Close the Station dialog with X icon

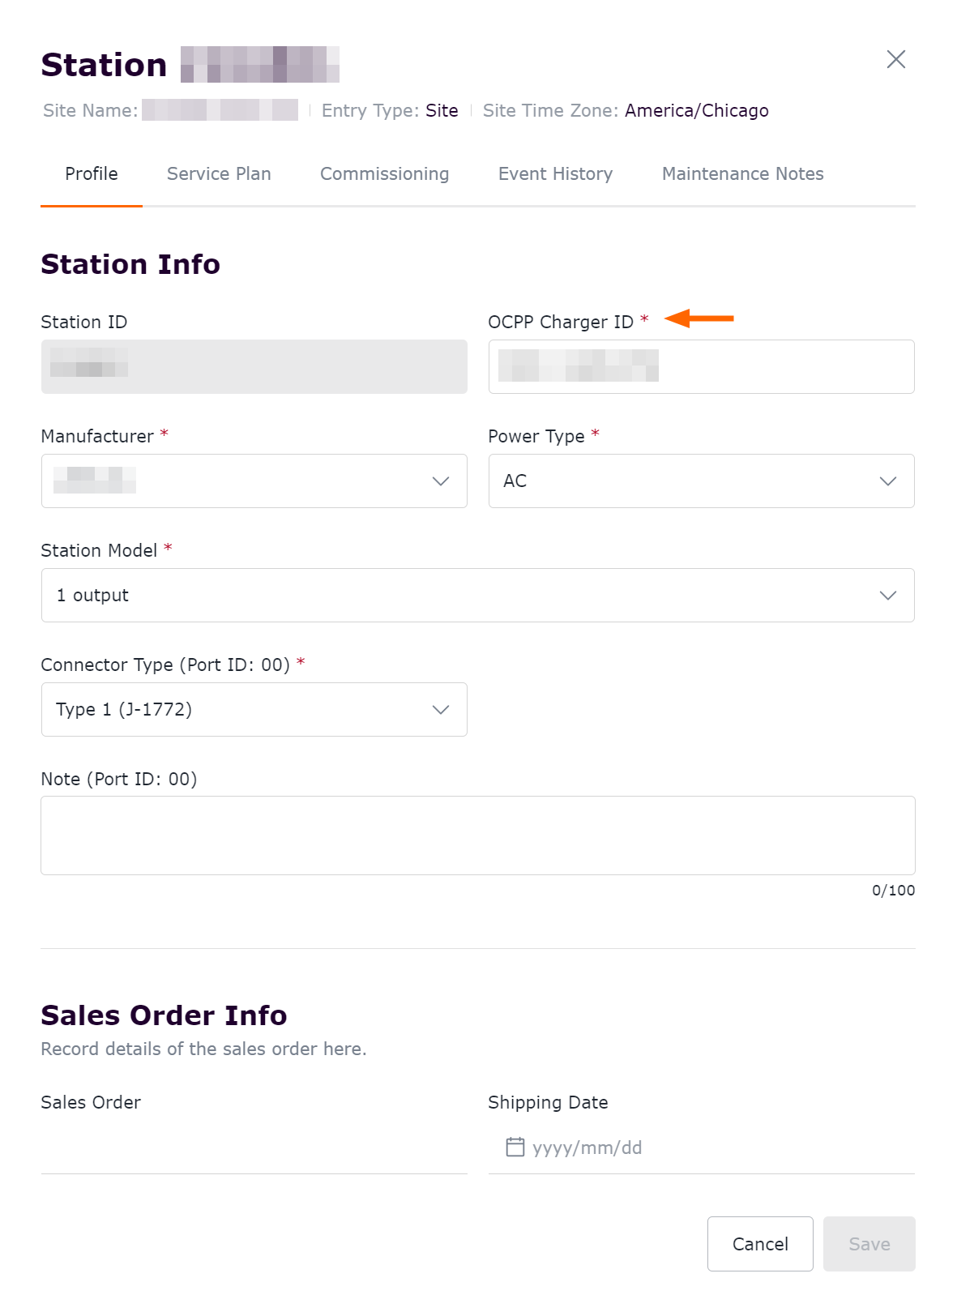coord(895,59)
